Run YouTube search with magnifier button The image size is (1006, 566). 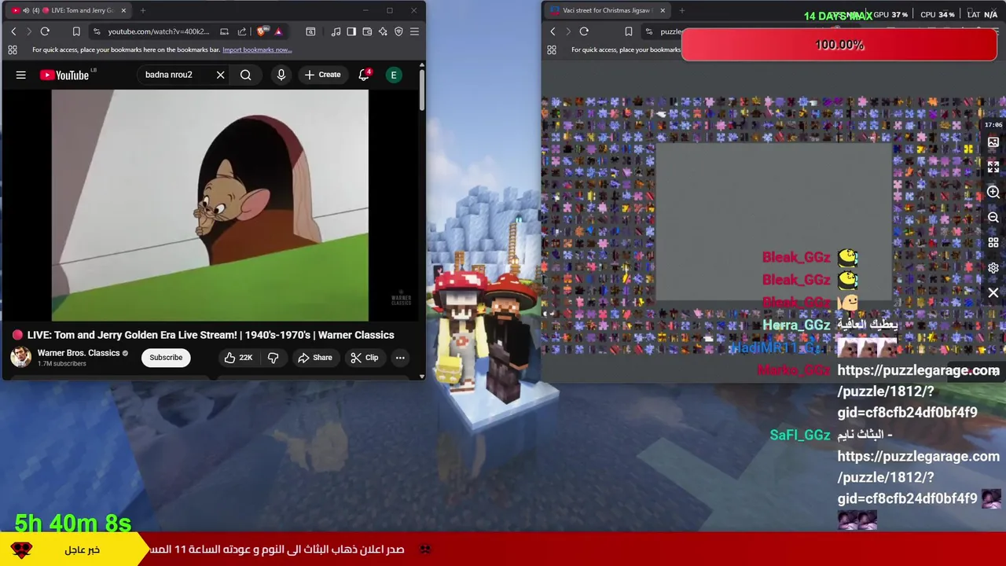[246, 75]
